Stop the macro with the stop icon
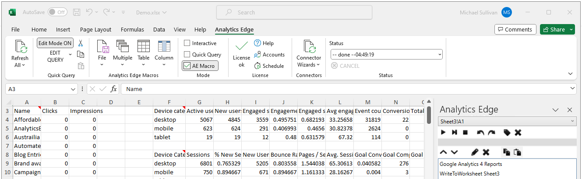 point(466,132)
